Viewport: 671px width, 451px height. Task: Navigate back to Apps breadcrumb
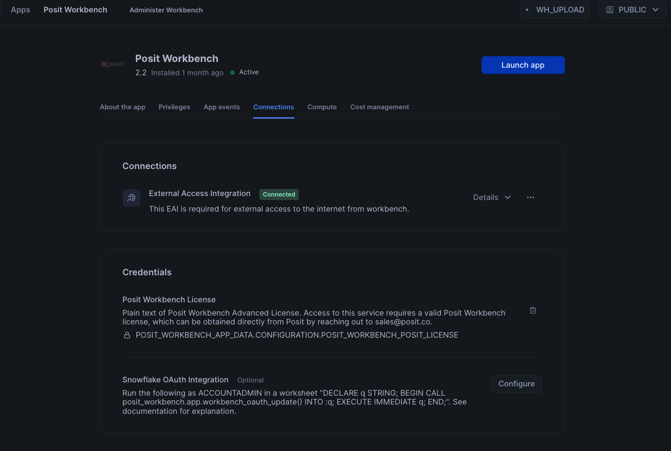20,10
